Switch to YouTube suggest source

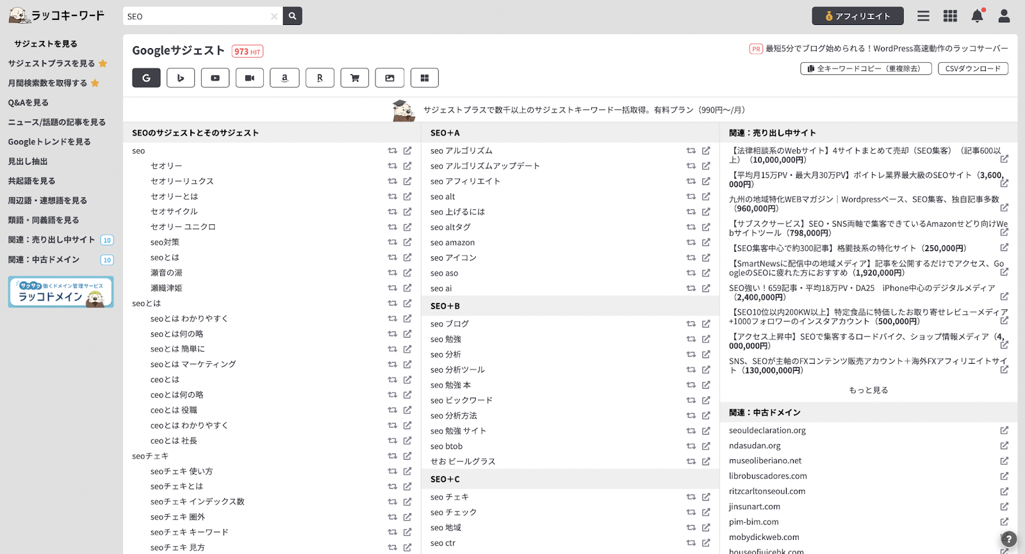click(215, 77)
